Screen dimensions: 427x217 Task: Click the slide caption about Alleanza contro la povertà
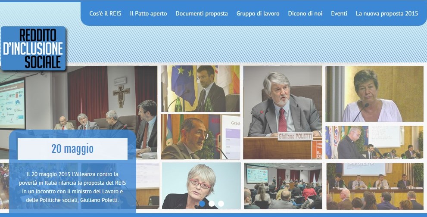tap(72, 187)
